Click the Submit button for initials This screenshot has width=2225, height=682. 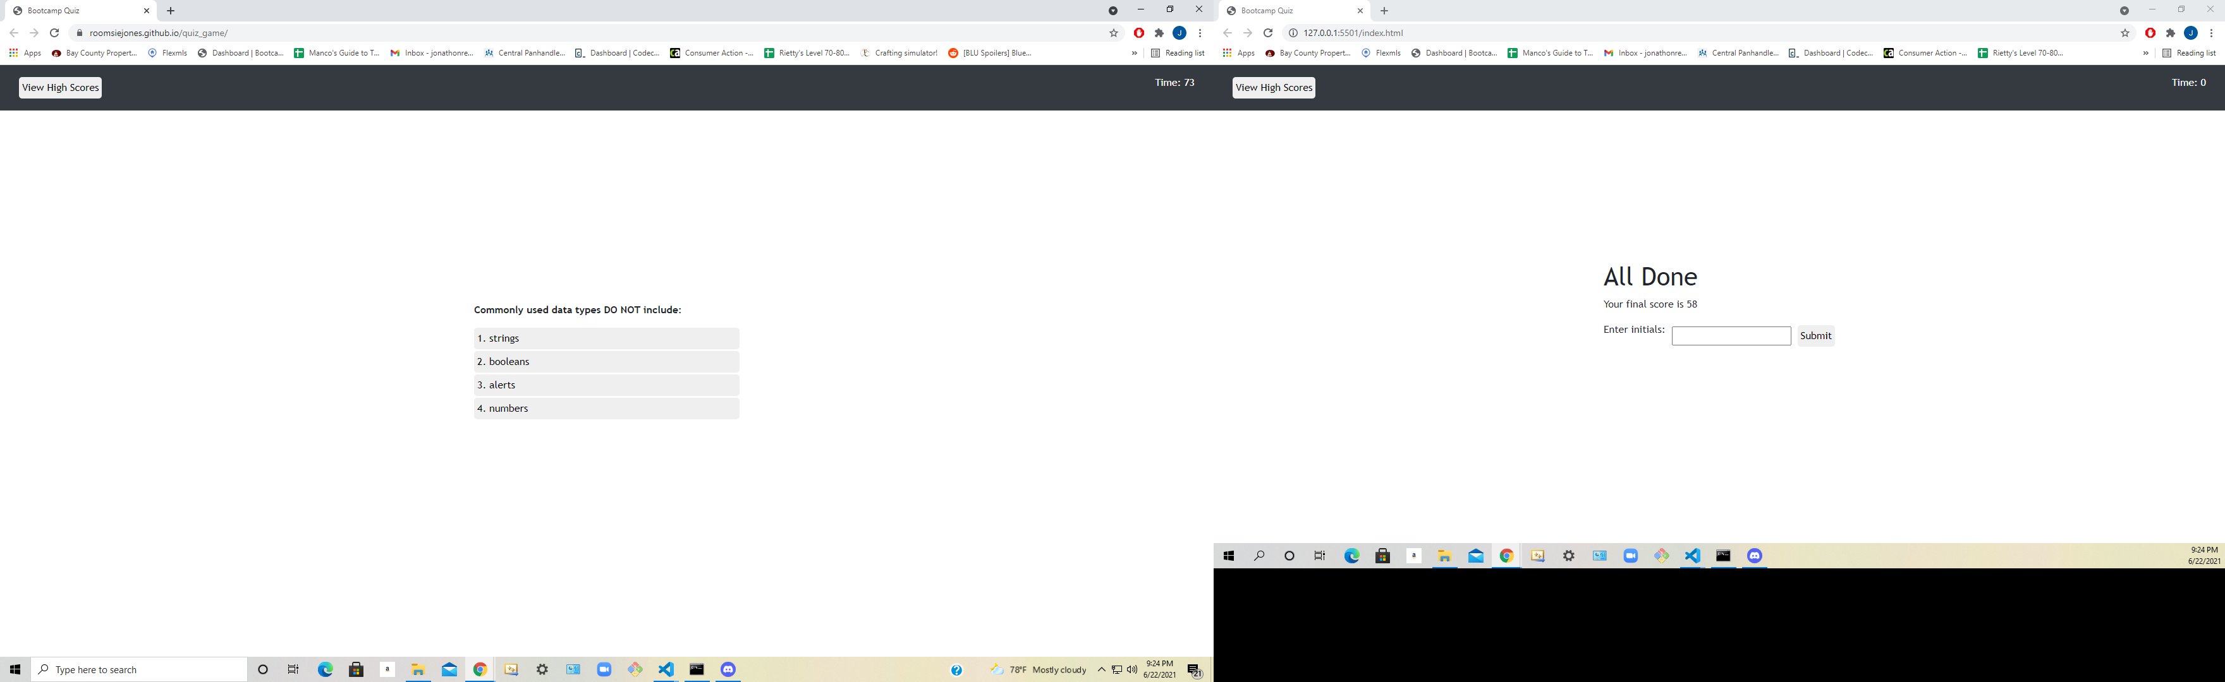(x=1815, y=336)
